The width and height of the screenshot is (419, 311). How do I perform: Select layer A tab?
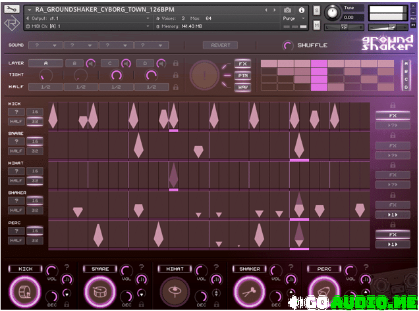coord(46,63)
